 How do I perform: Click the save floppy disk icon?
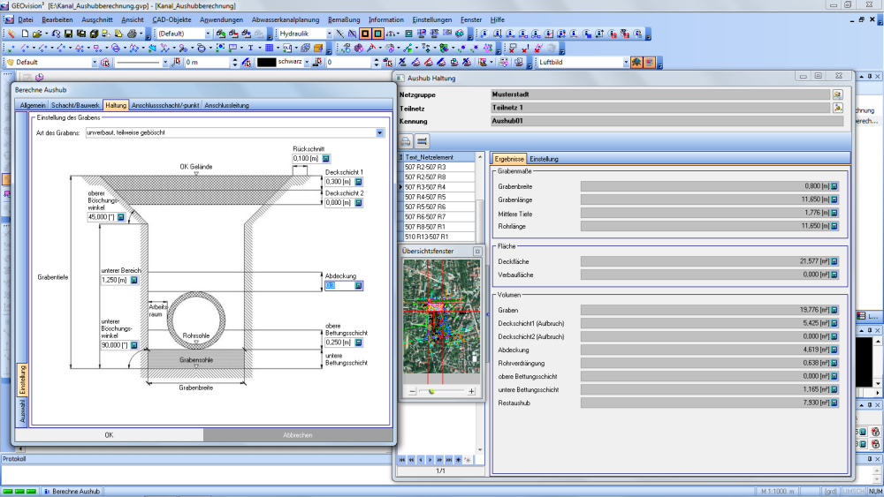(x=68, y=34)
